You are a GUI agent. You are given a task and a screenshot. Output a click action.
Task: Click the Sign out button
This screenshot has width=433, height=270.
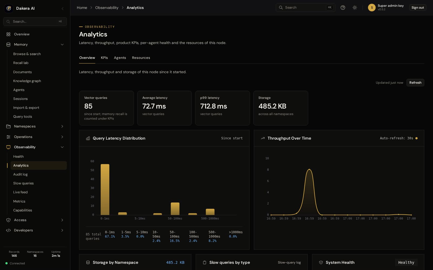[418, 8]
